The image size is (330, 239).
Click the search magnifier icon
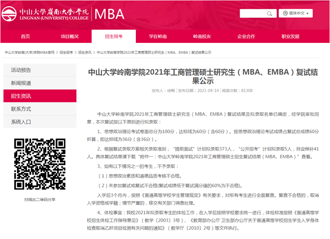point(269,14)
